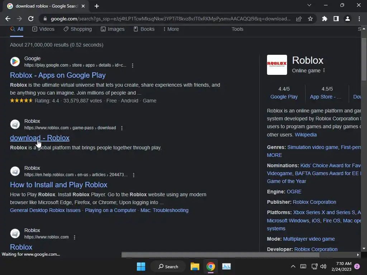Click the address bar URL field
The width and height of the screenshot is (367, 275).
pos(170,19)
